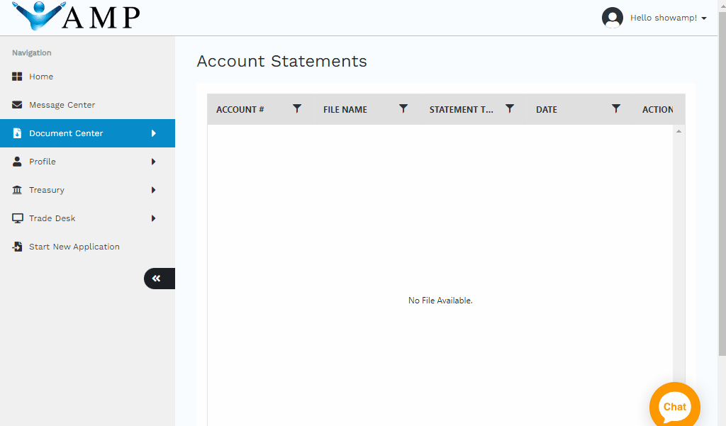Open the Statement Type column filter
Image resolution: width=726 pixels, height=426 pixels.
(x=509, y=108)
